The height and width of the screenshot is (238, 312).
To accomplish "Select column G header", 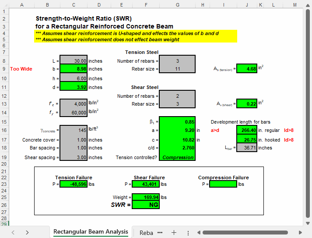I will pyautogui.click(x=177, y=4).
